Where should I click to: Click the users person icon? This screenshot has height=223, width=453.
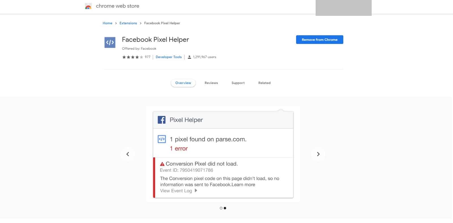coord(189,57)
